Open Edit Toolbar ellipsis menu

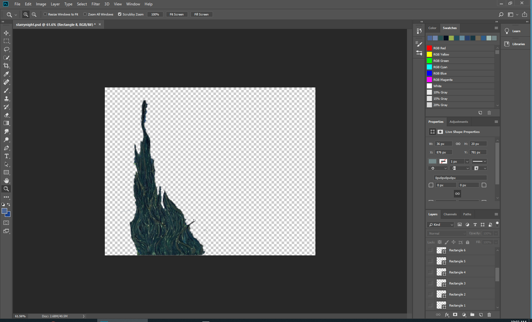tap(6, 197)
